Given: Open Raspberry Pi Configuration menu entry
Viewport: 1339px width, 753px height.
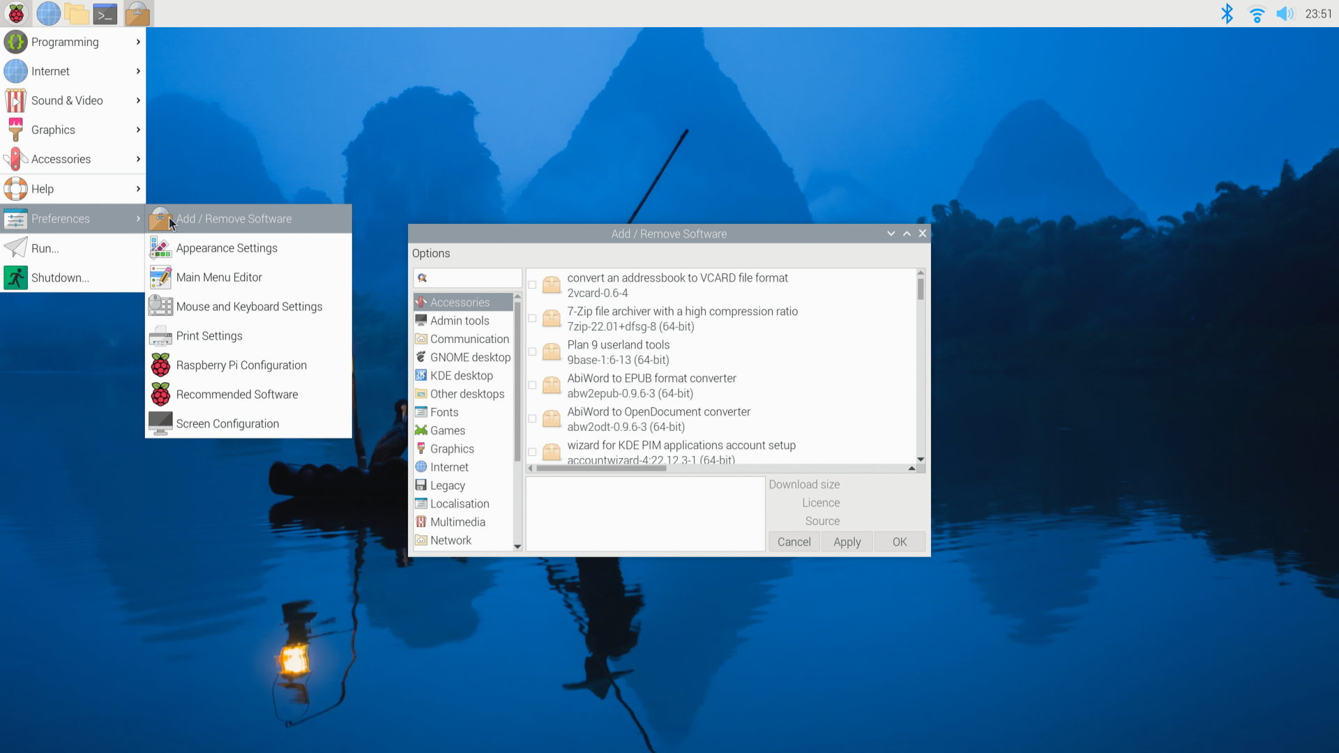Looking at the screenshot, I should coord(241,365).
